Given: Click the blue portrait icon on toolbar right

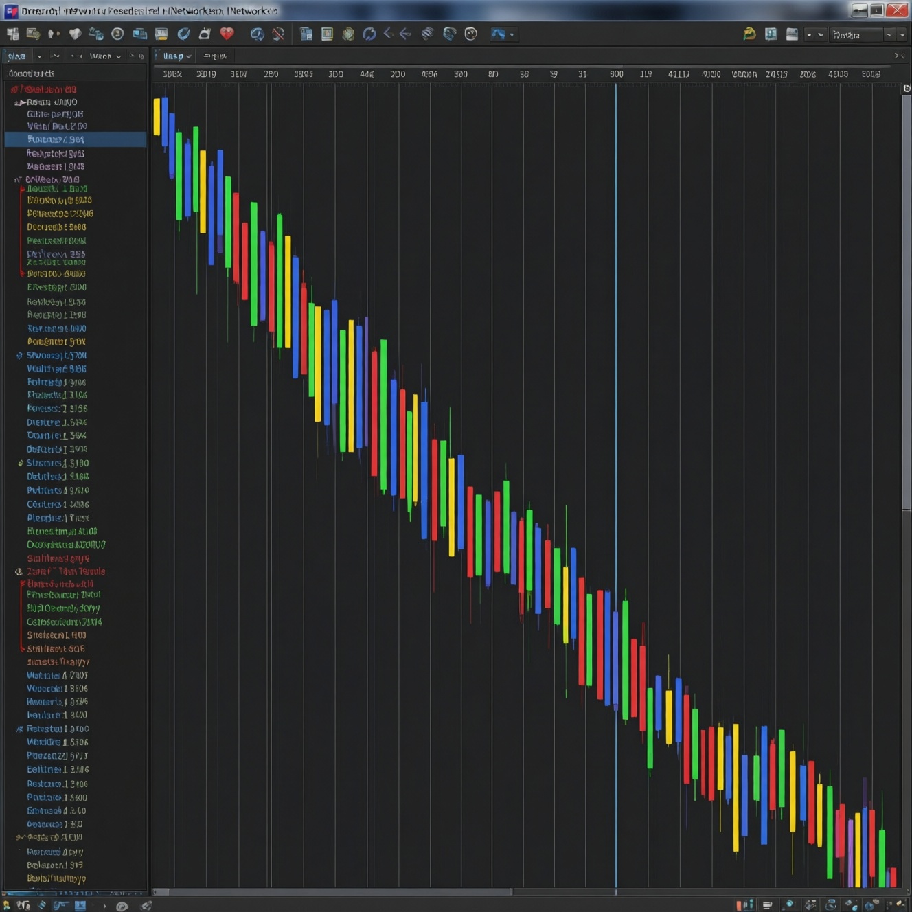Looking at the screenshot, I should pos(771,34).
